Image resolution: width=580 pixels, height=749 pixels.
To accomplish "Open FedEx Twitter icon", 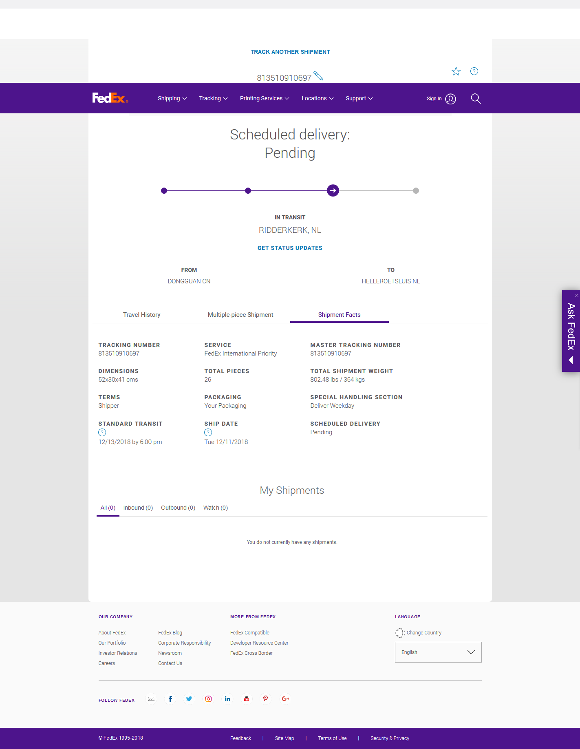I will click(189, 699).
